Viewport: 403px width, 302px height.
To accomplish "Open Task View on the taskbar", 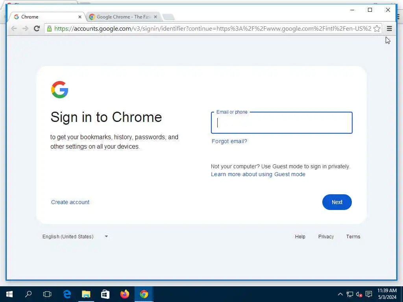I will coord(47,294).
